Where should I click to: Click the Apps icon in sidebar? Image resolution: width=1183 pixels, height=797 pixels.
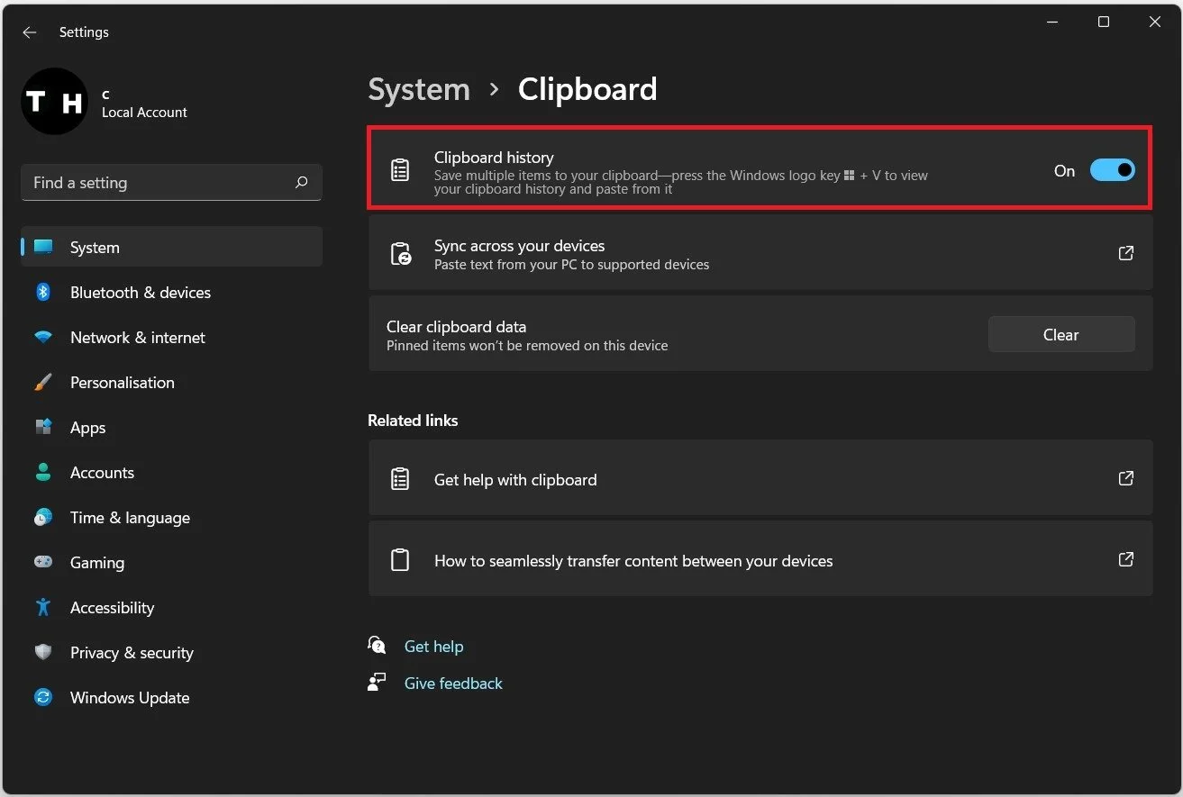[x=43, y=427]
